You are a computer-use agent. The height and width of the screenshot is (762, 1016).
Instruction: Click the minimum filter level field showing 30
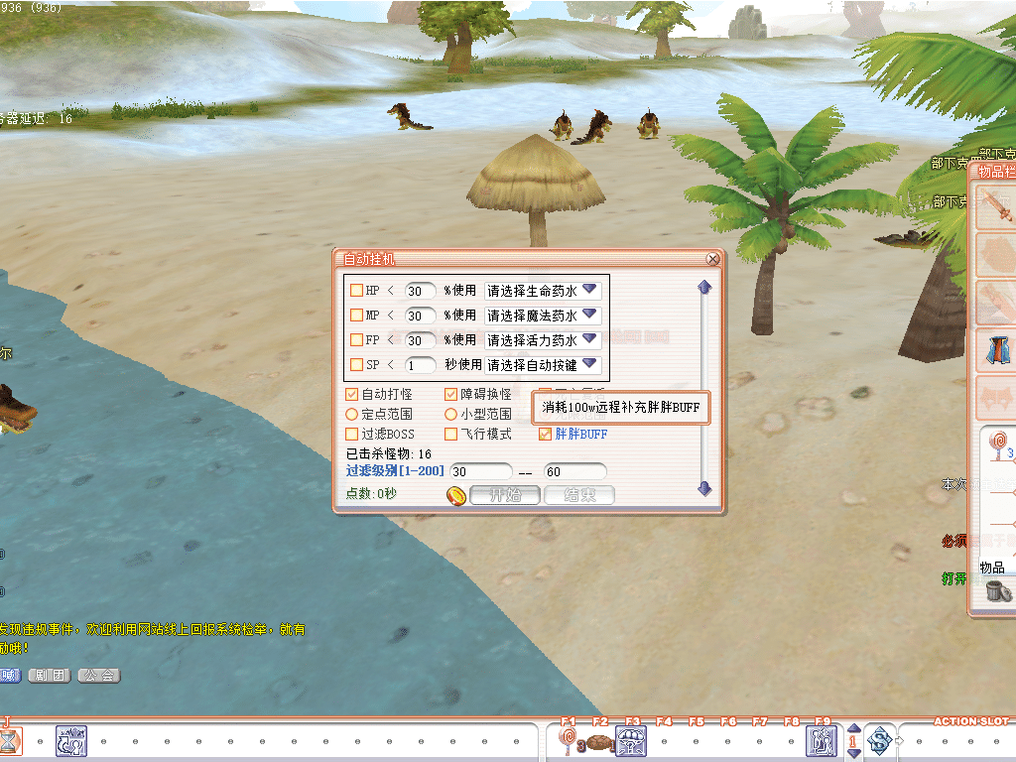click(480, 471)
